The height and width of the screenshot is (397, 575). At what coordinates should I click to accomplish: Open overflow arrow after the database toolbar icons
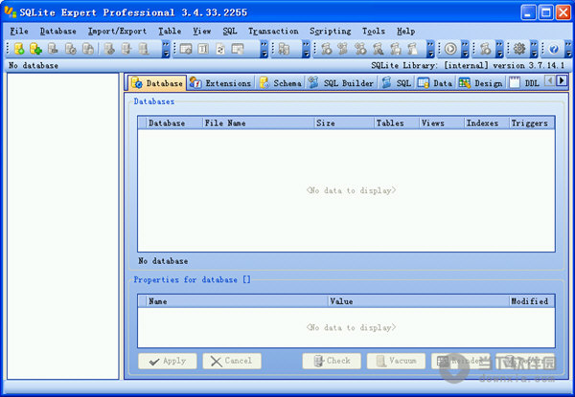point(166,50)
